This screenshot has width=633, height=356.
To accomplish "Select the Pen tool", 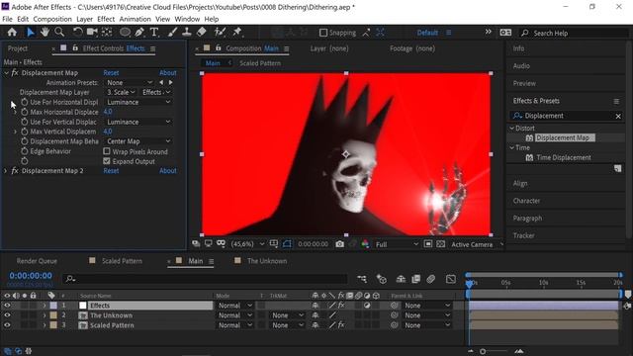I will [139, 33].
